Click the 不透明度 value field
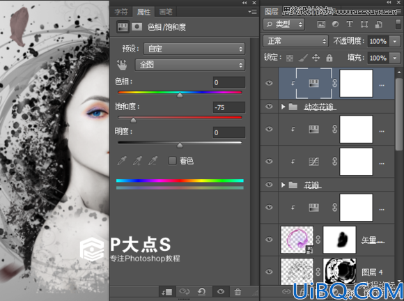This screenshot has height=301, width=404. [378, 41]
